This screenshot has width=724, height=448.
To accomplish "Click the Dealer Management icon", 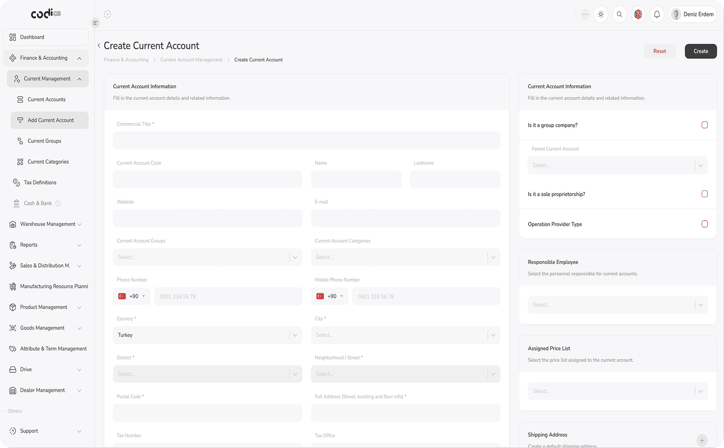I will pyautogui.click(x=13, y=390).
